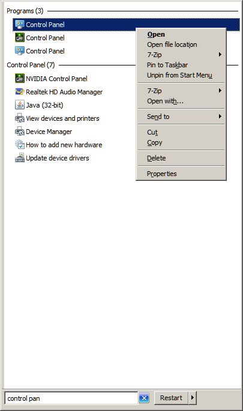
Task: Click the View devices and printers icon
Action: pyautogui.click(x=20, y=118)
